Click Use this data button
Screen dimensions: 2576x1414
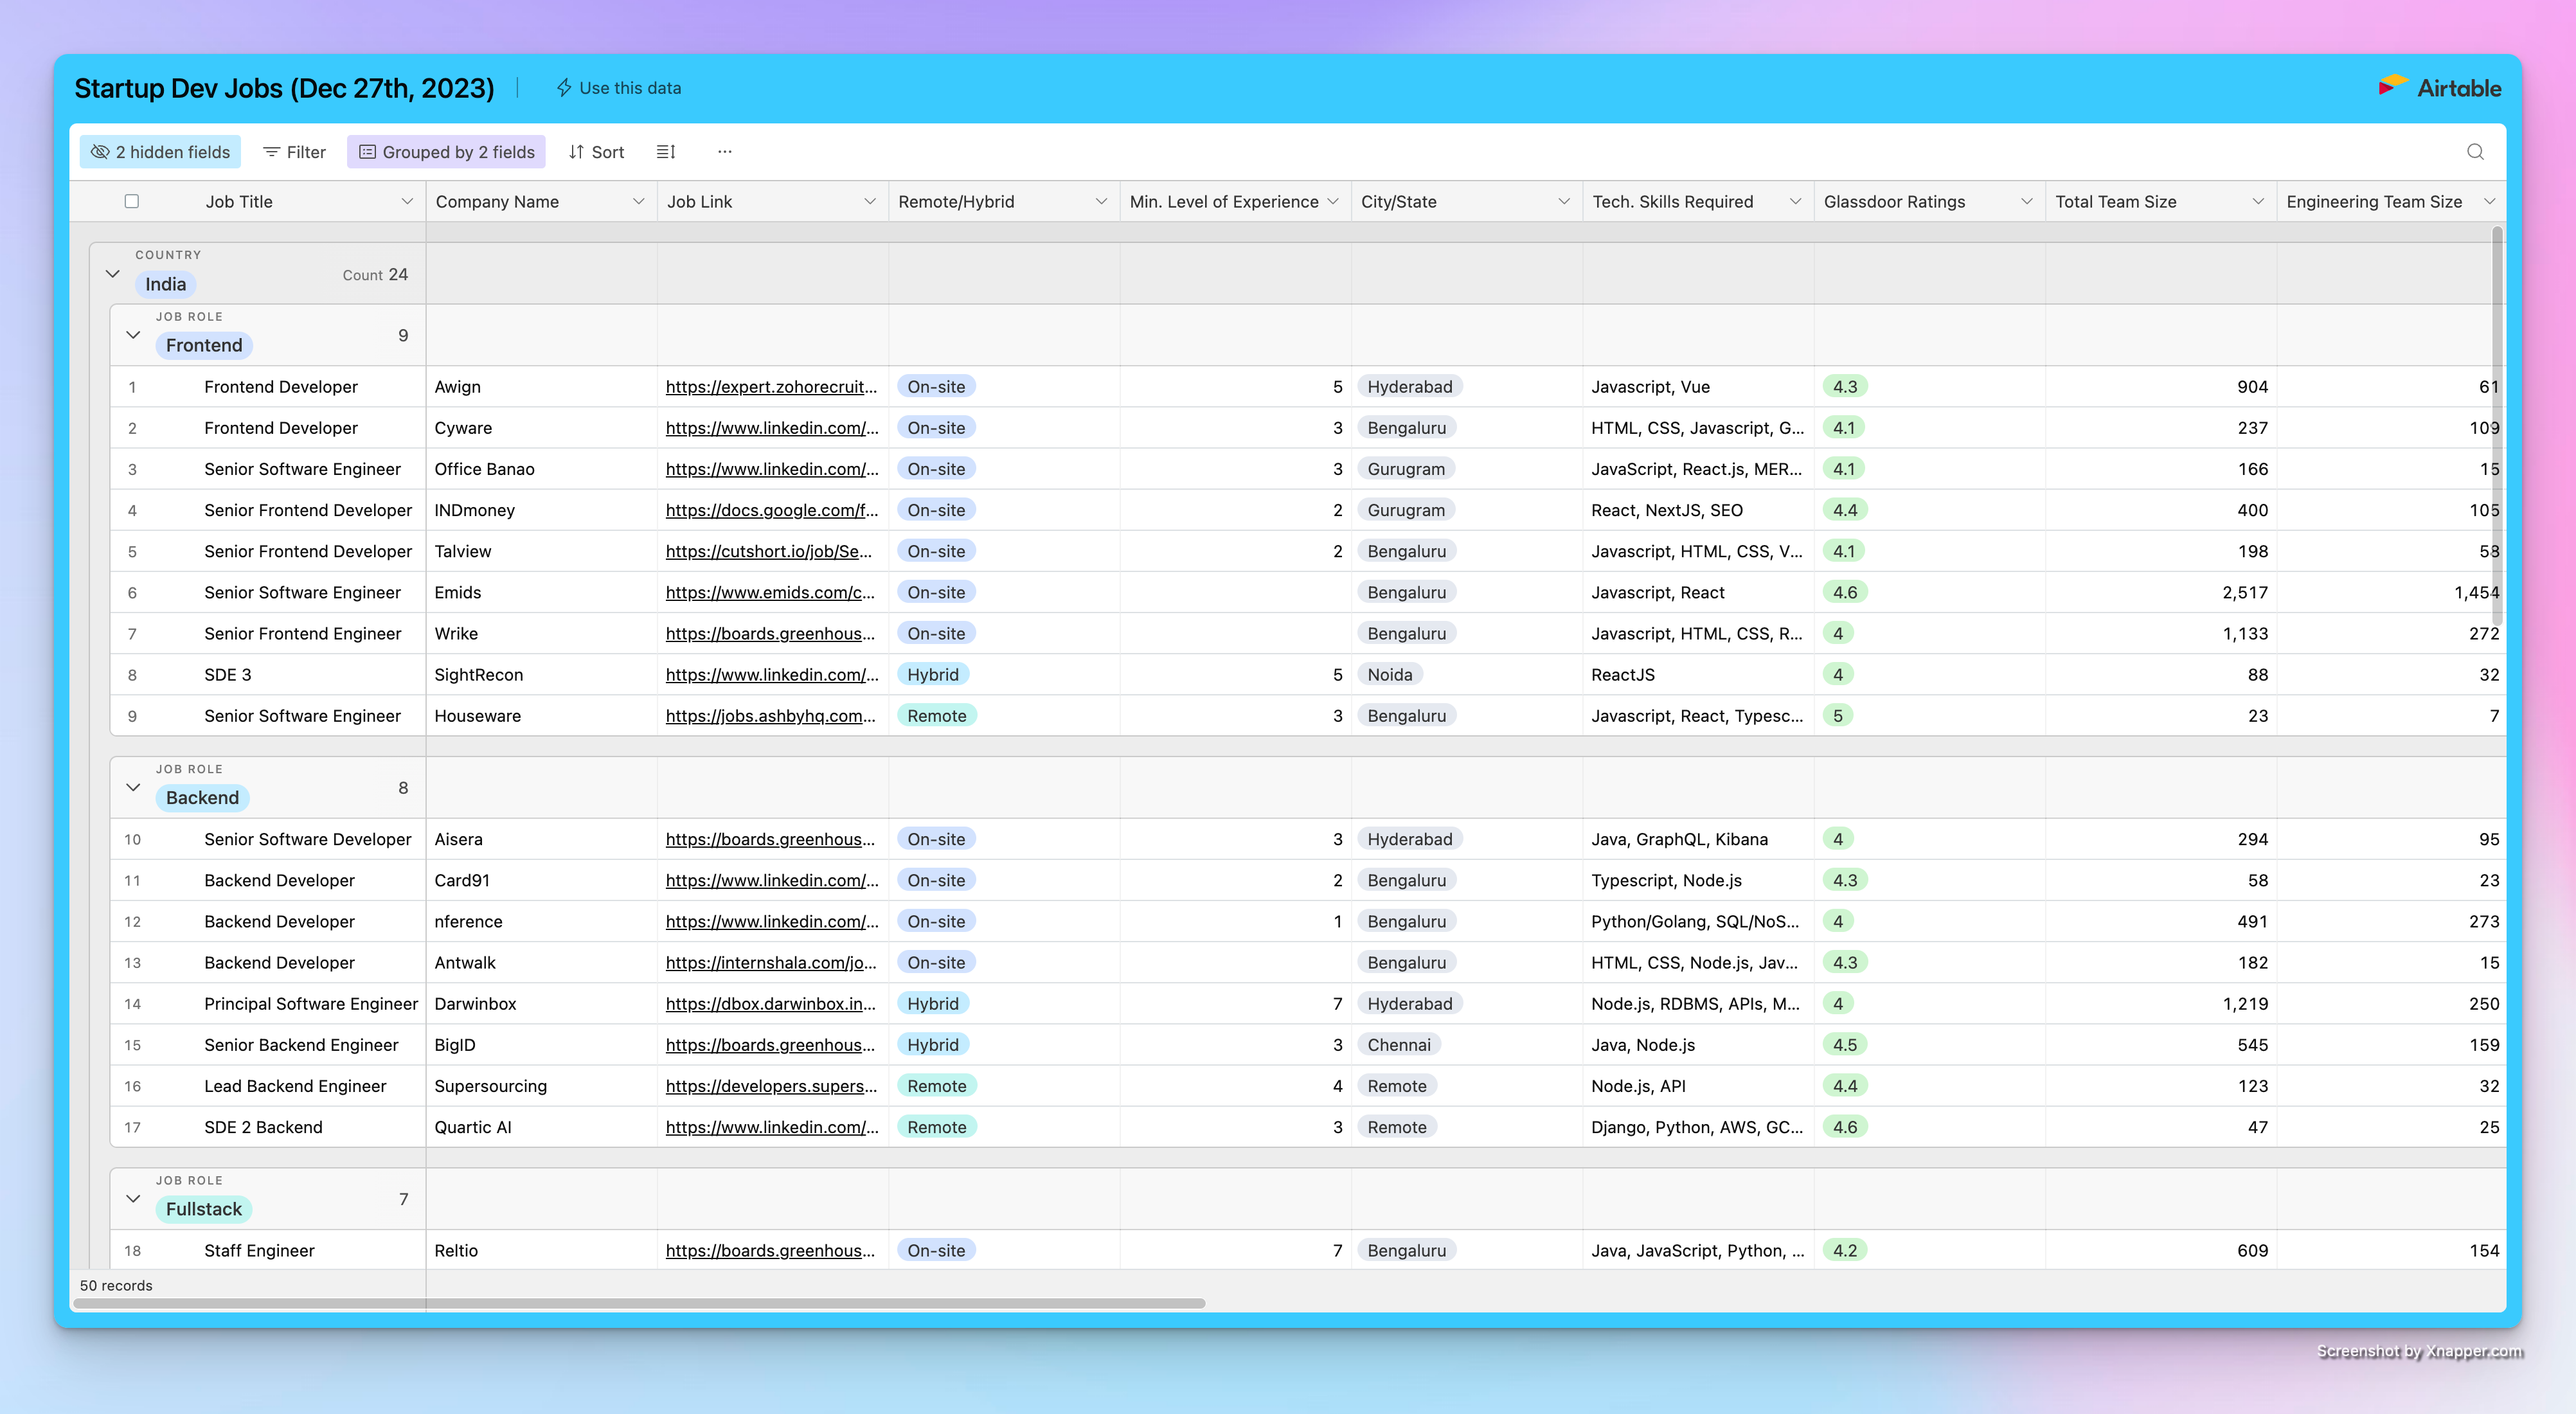(x=618, y=88)
